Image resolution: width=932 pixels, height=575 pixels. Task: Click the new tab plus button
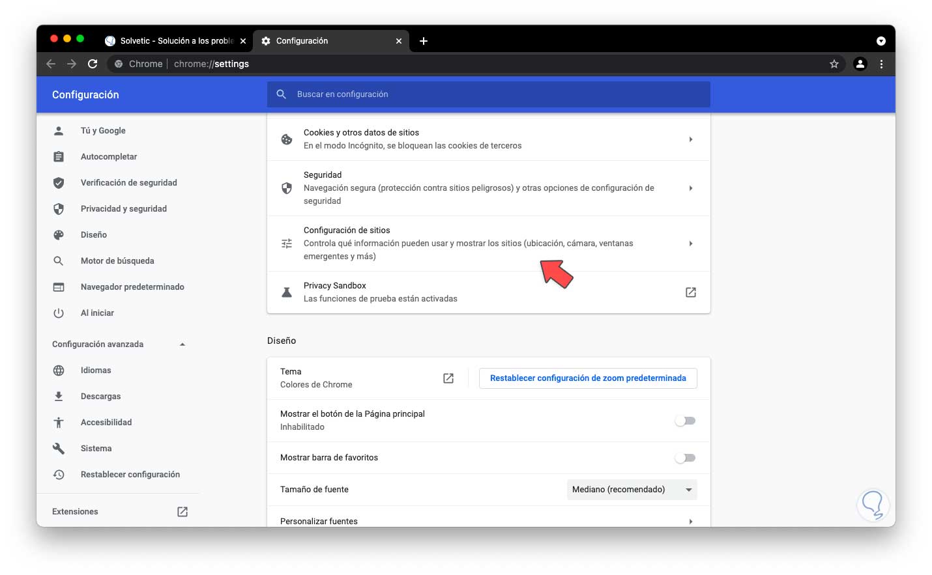coord(424,41)
